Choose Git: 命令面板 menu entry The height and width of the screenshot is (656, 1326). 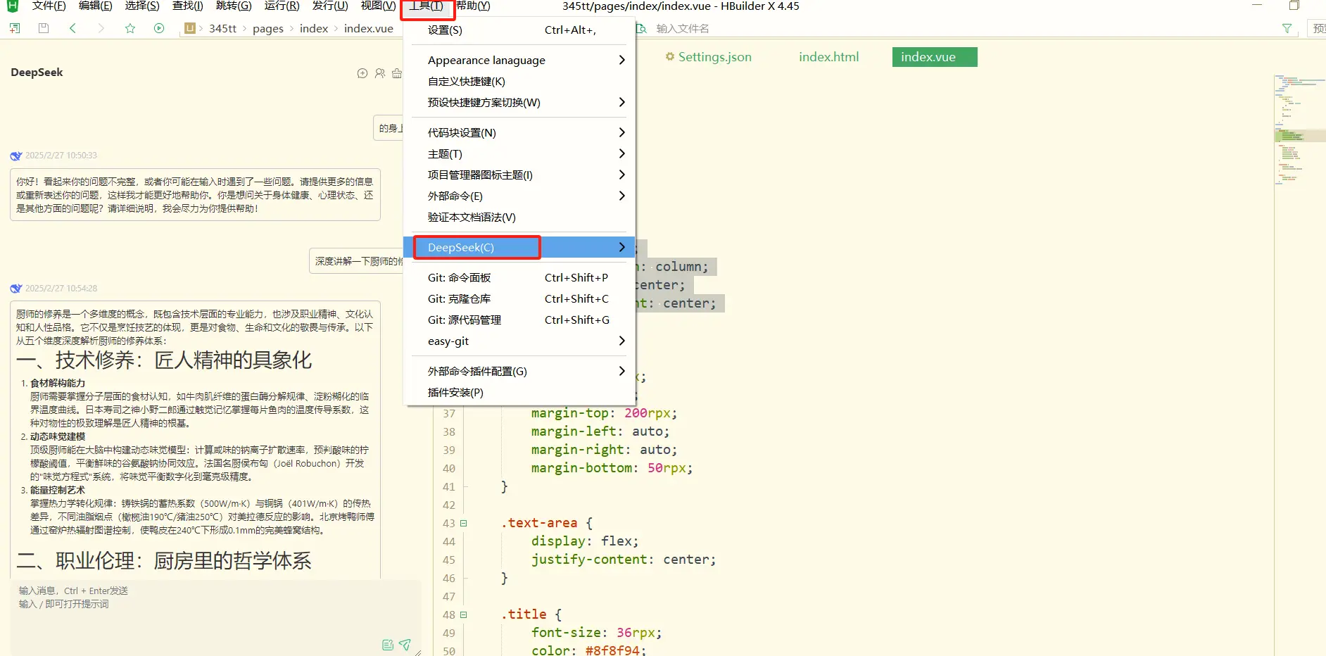(x=519, y=277)
